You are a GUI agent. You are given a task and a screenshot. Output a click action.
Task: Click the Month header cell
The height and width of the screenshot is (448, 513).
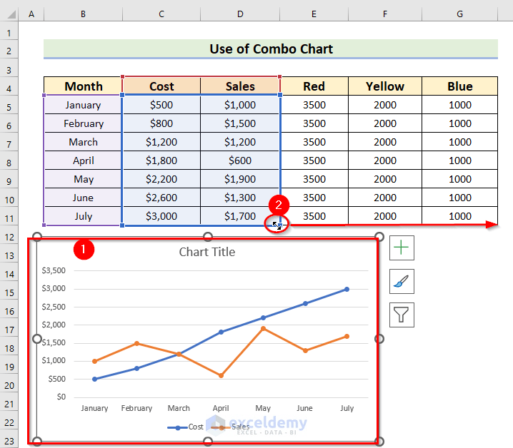coord(83,86)
